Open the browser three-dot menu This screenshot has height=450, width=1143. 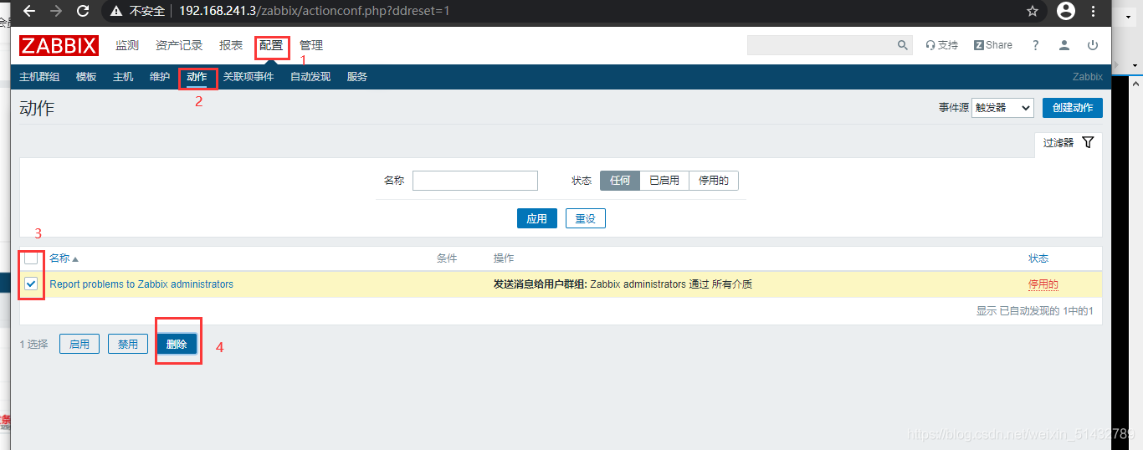click(x=1093, y=11)
